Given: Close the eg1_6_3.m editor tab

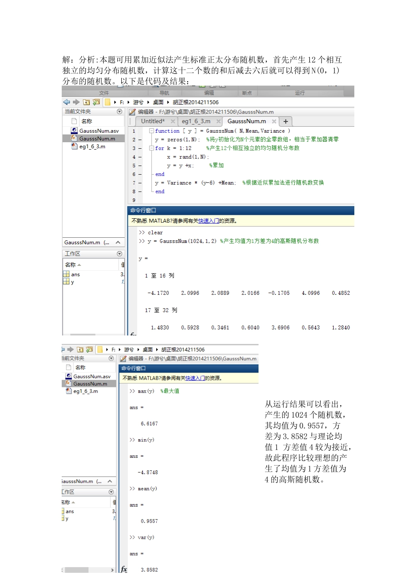Looking at the screenshot, I should [218, 121].
